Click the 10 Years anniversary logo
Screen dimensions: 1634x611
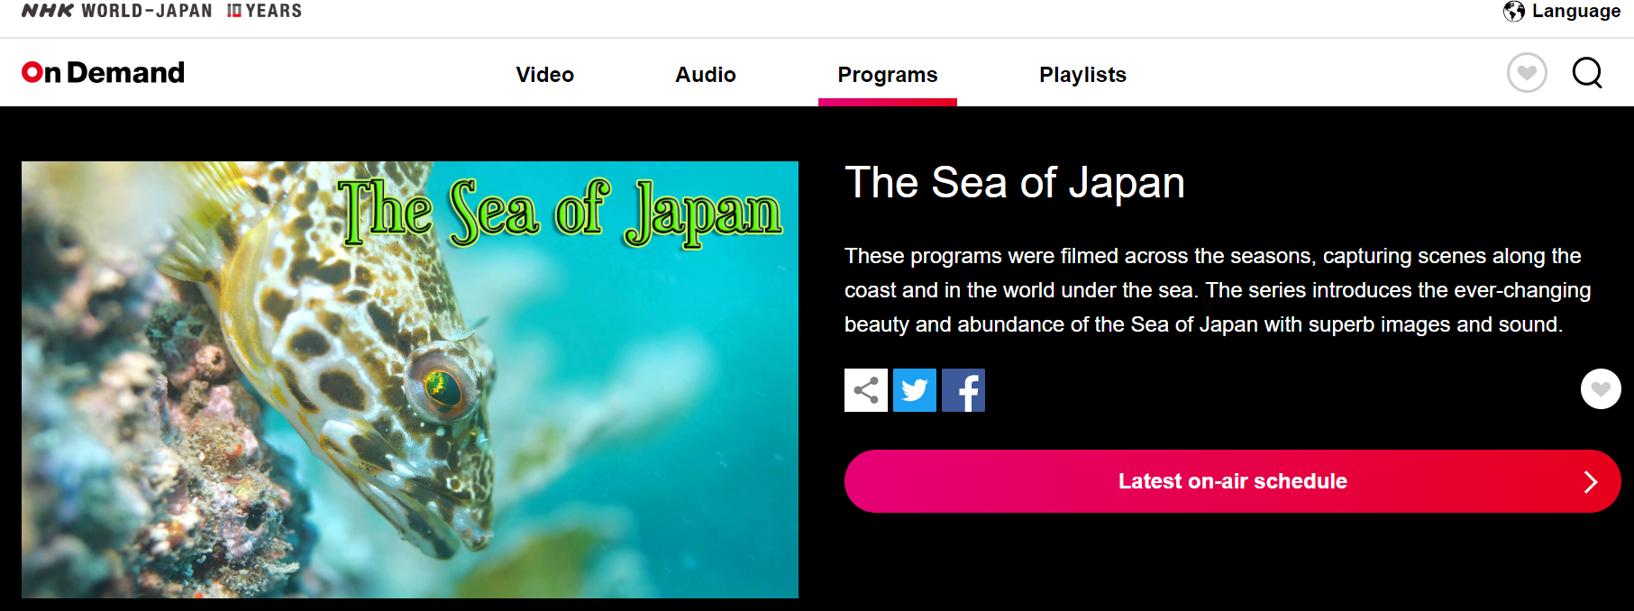264,11
